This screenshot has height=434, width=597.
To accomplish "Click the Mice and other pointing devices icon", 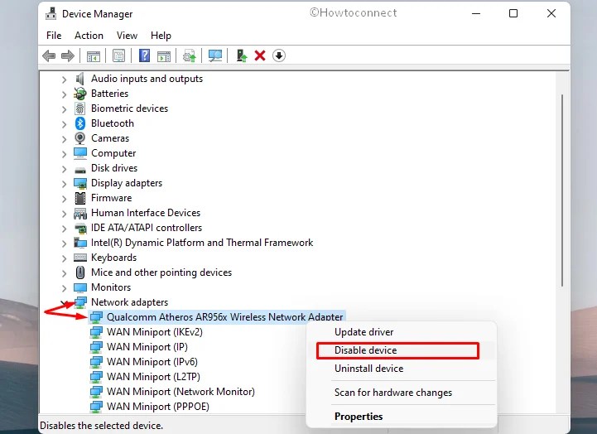I will coord(80,272).
